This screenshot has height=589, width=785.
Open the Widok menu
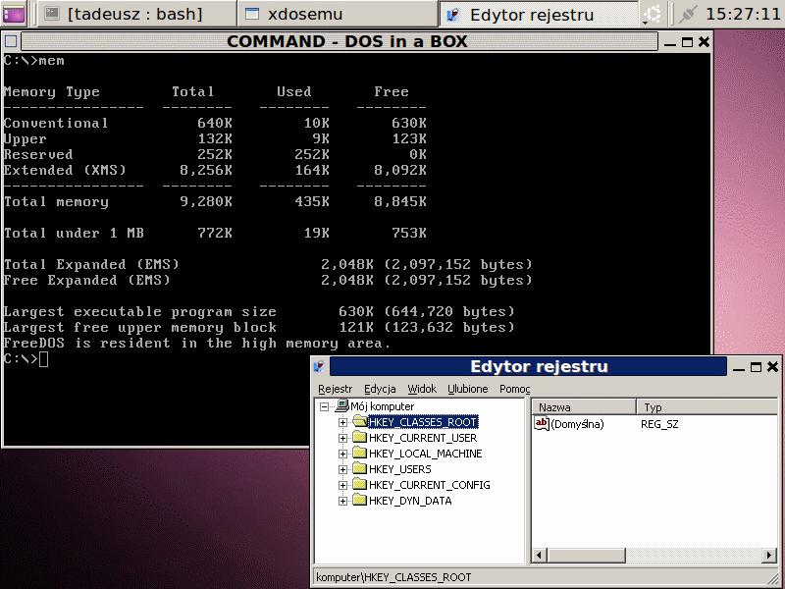click(x=422, y=389)
